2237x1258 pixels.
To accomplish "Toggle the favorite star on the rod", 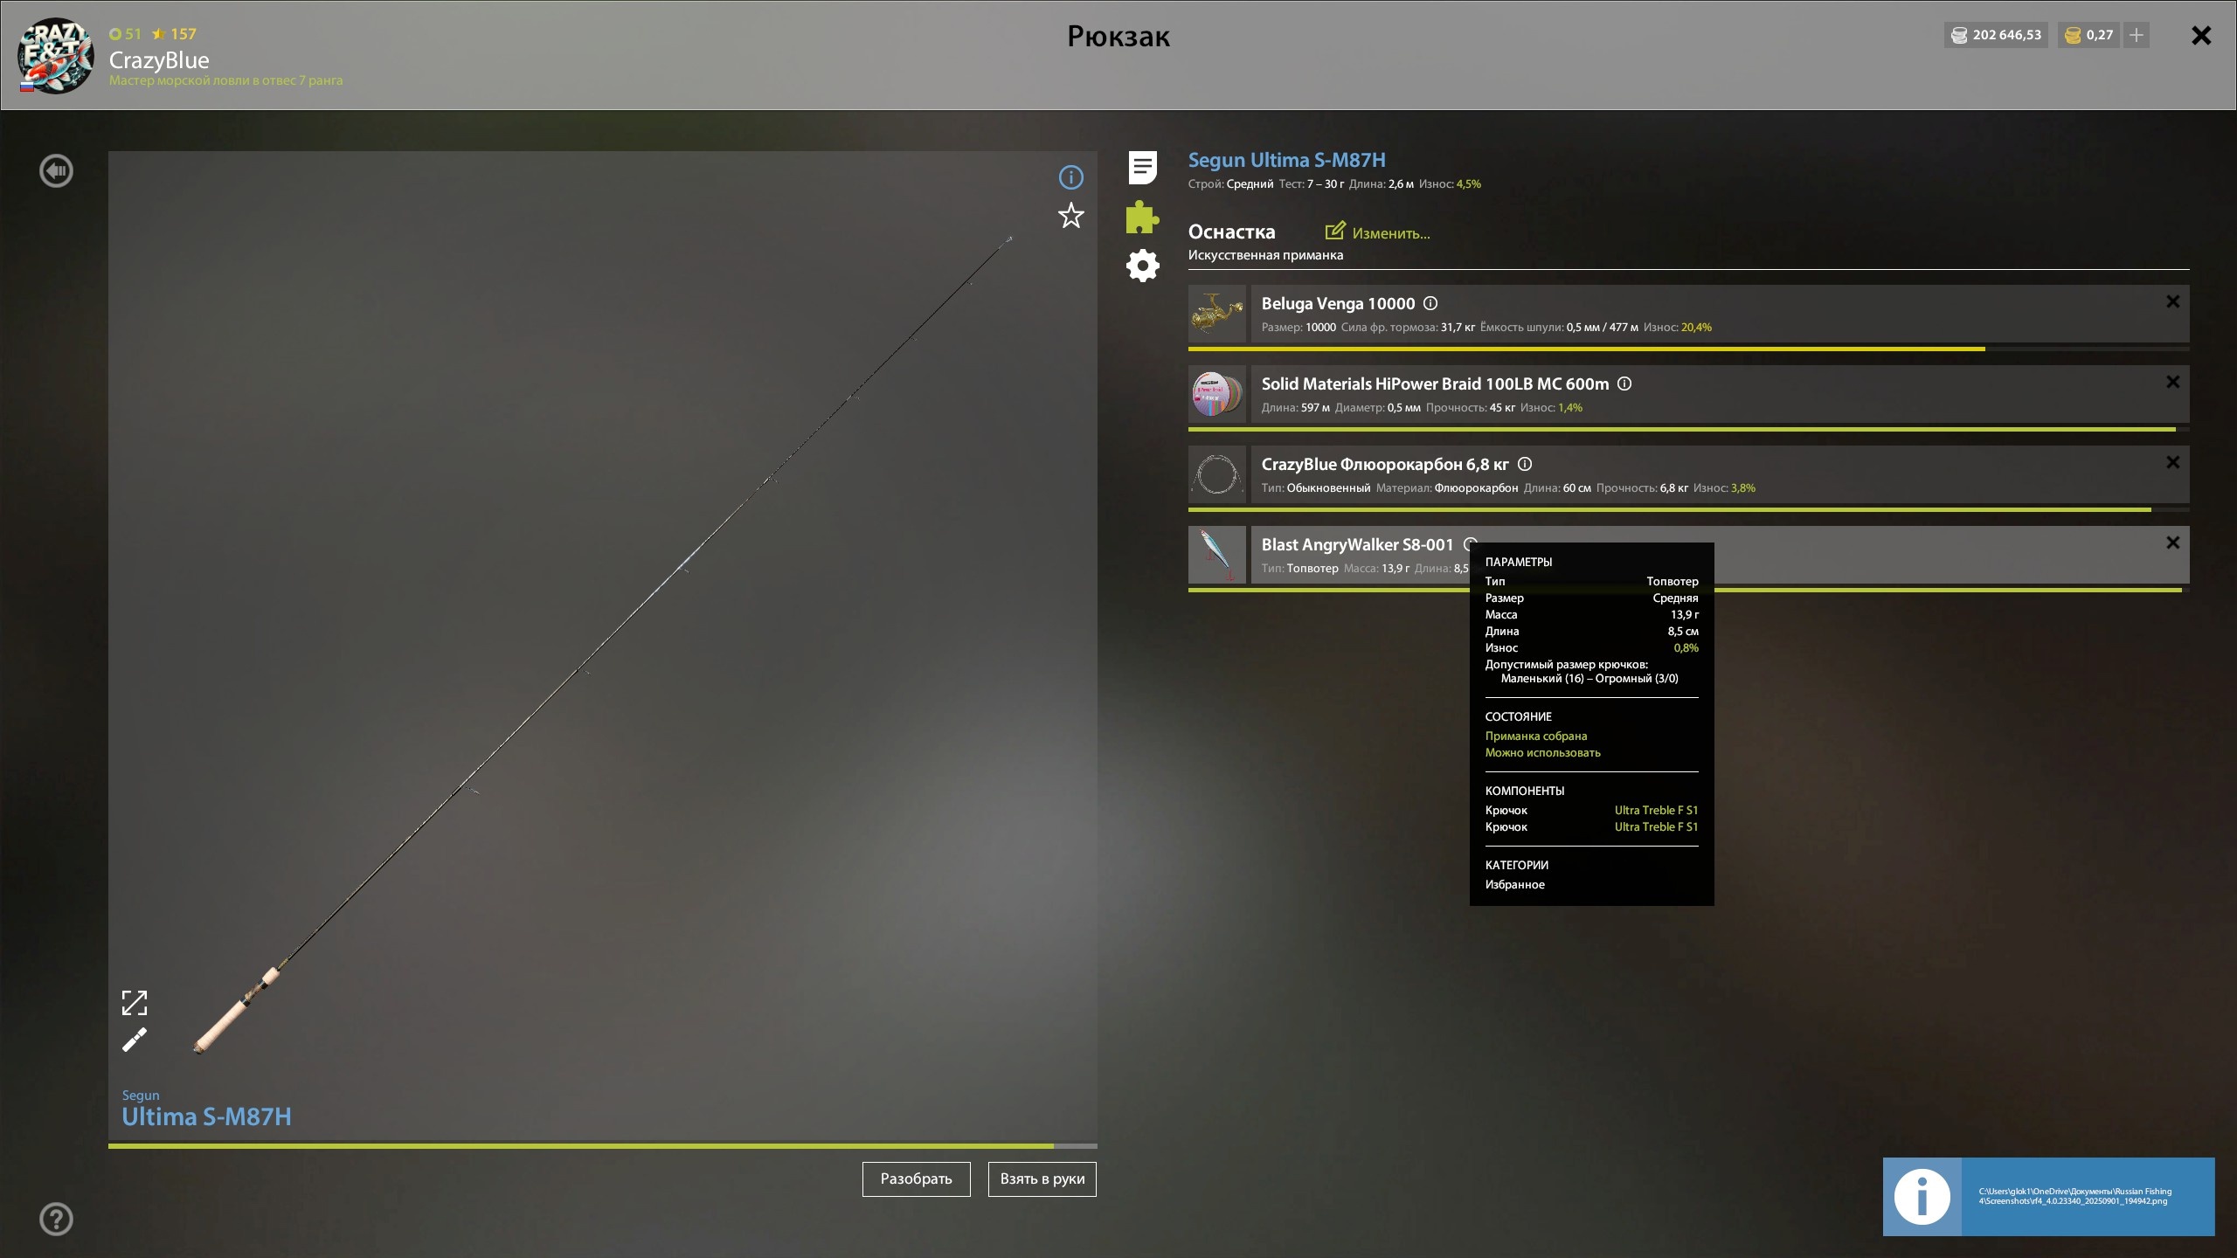I will (x=1070, y=215).
